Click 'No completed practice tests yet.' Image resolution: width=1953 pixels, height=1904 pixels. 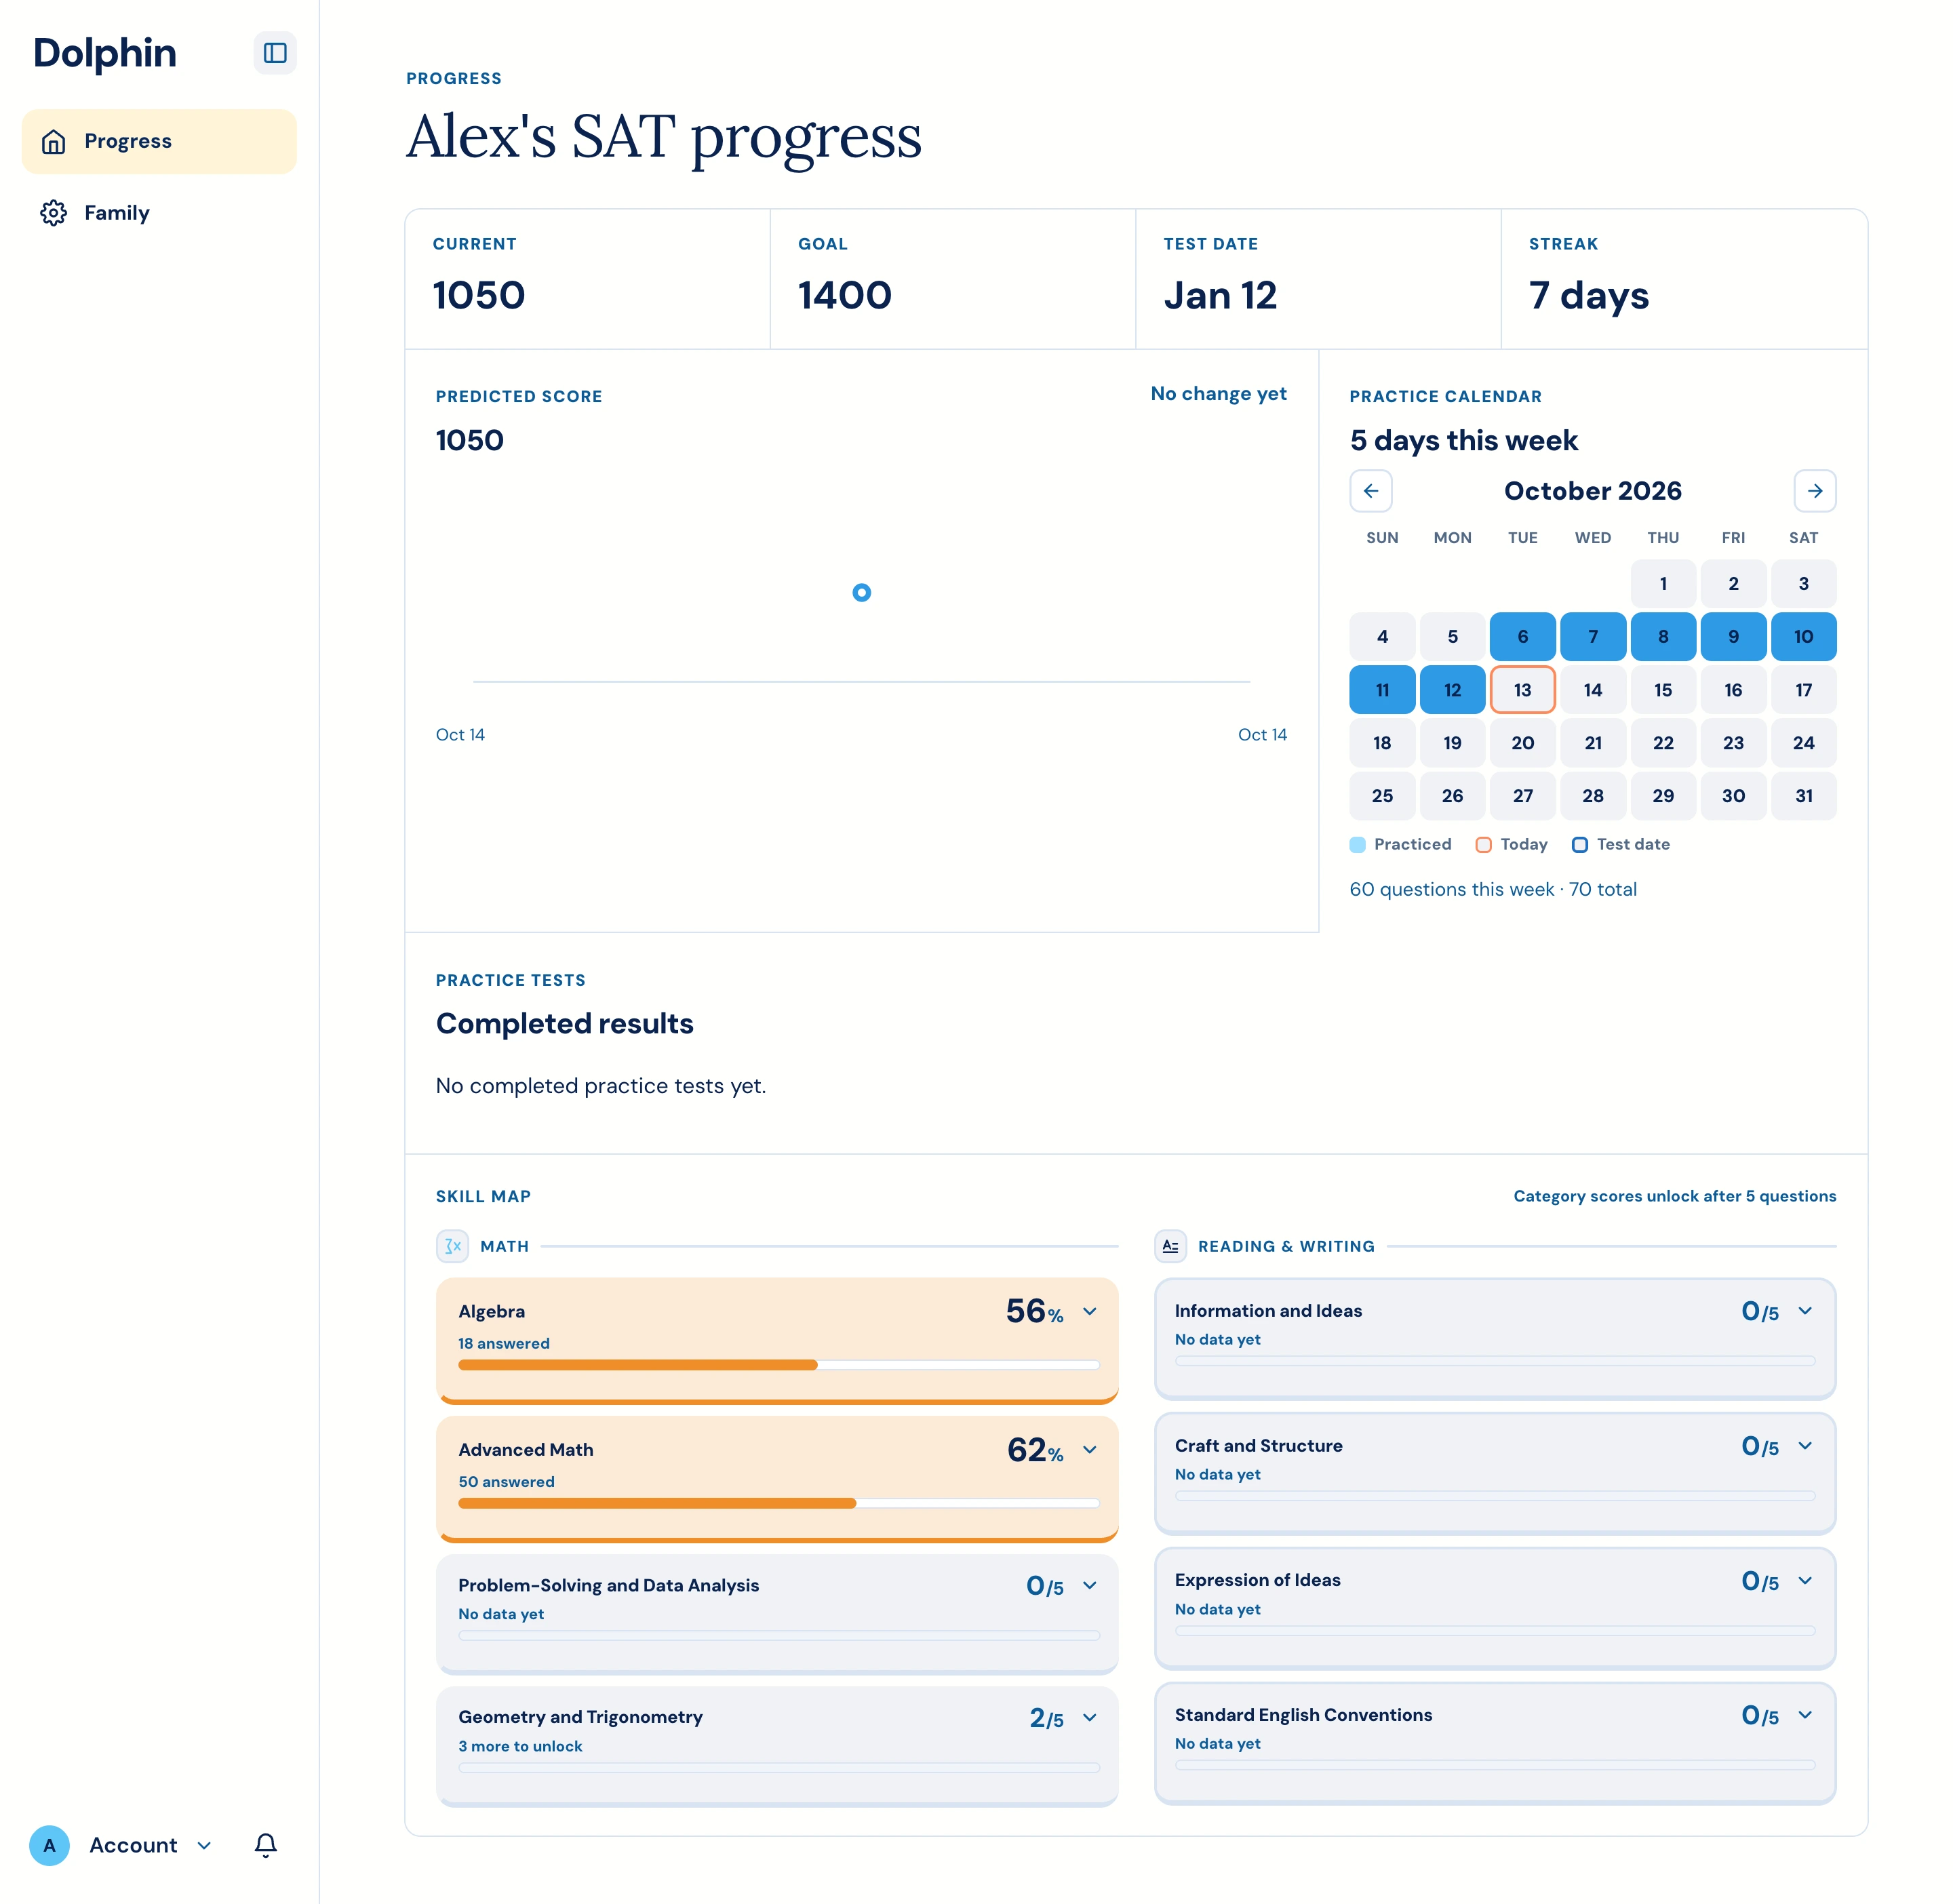click(601, 1086)
